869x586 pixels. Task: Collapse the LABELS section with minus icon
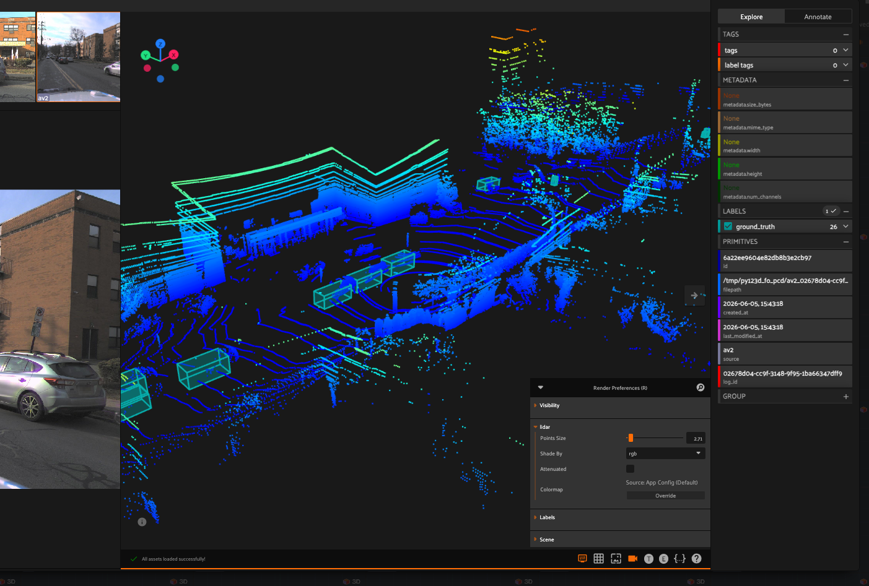coord(846,212)
